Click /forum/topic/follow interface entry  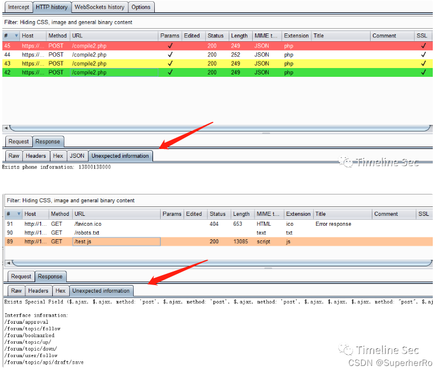[x=32, y=328]
